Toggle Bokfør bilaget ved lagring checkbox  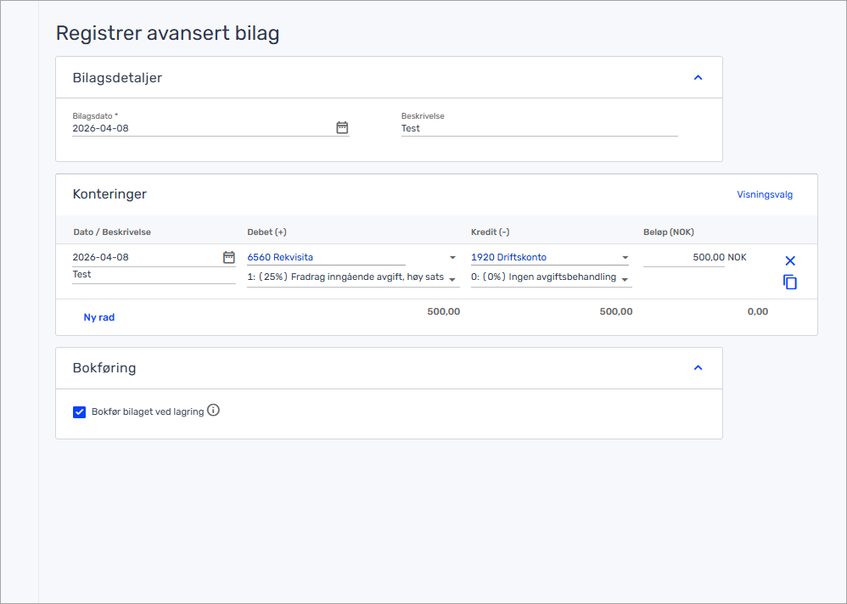pos(80,412)
